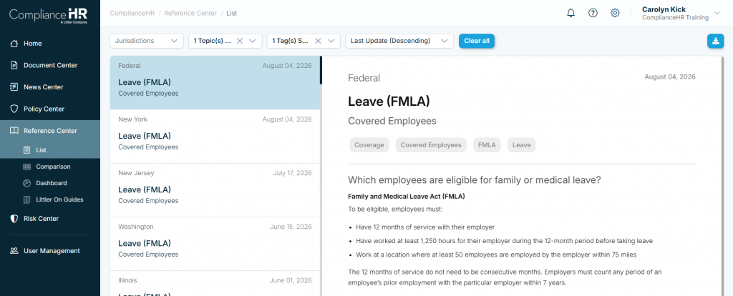733x296 pixels.
Task: Clear the Topic filter selection X
Action: [240, 41]
